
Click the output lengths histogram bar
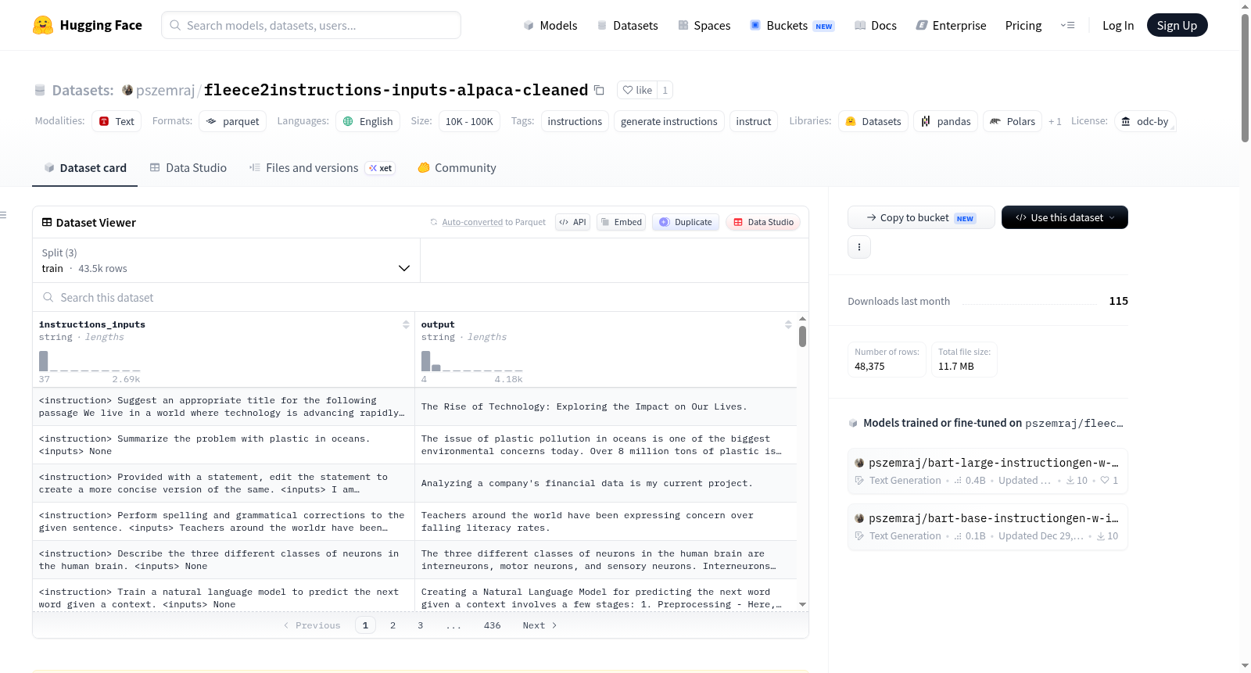tap(426, 361)
